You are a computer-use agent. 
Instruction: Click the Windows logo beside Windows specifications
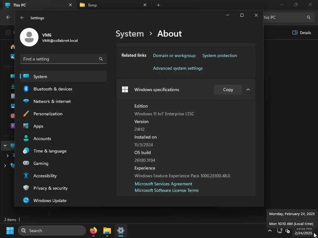click(125, 90)
